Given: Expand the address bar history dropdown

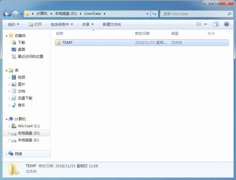Looking at the screenshot, I should (x=147, y=14).
